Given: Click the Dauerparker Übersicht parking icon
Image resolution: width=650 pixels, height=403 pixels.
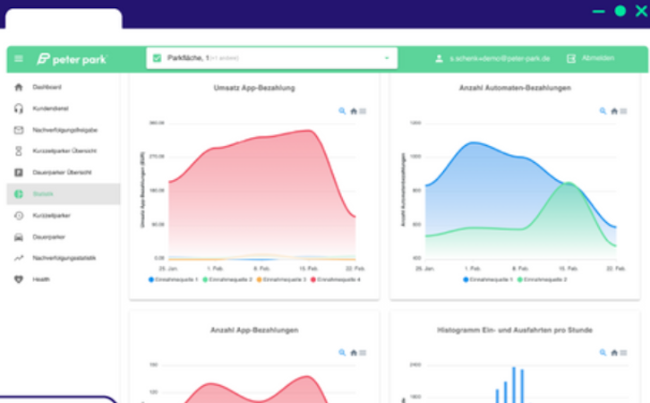Looking at the screenshot, I should click(x=19, y=173).
